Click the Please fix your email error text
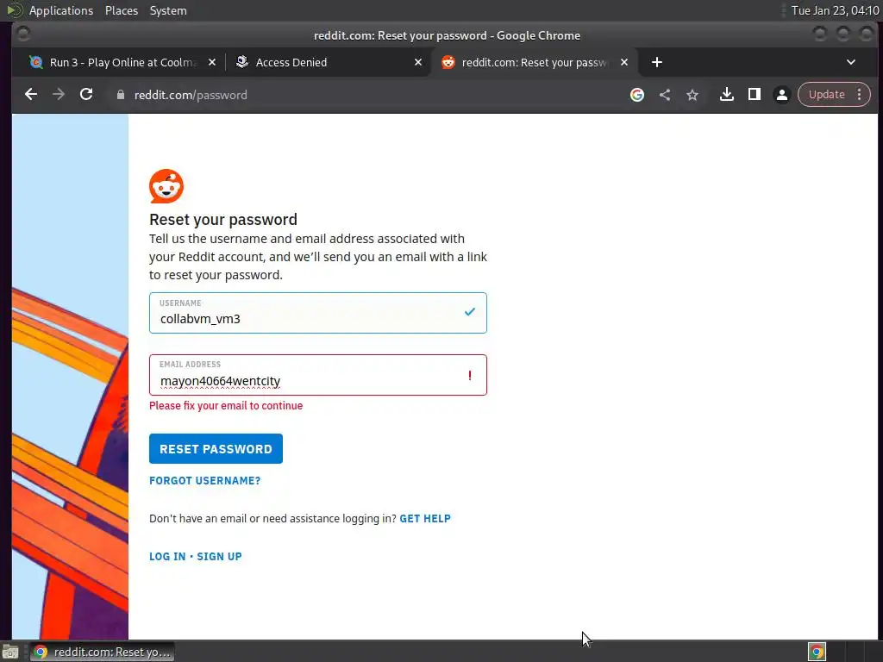 (x=226, y=406)
